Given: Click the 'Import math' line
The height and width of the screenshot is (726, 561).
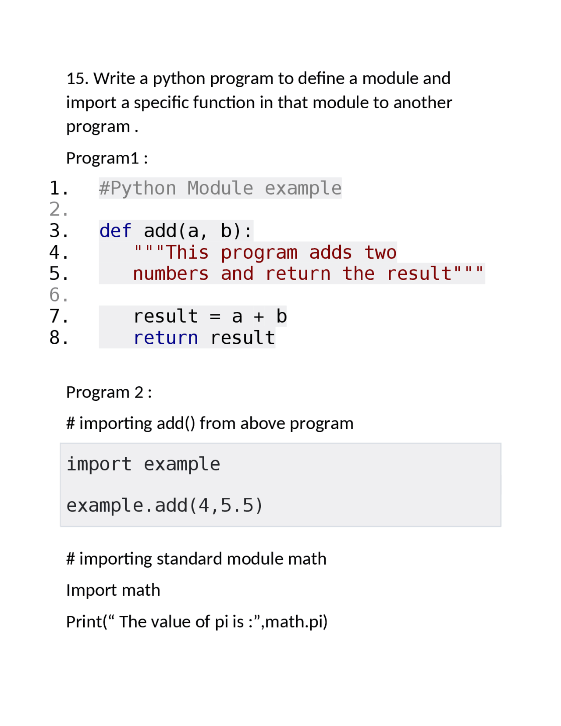Looking at the screenshot, I should [x=113, y=590].
